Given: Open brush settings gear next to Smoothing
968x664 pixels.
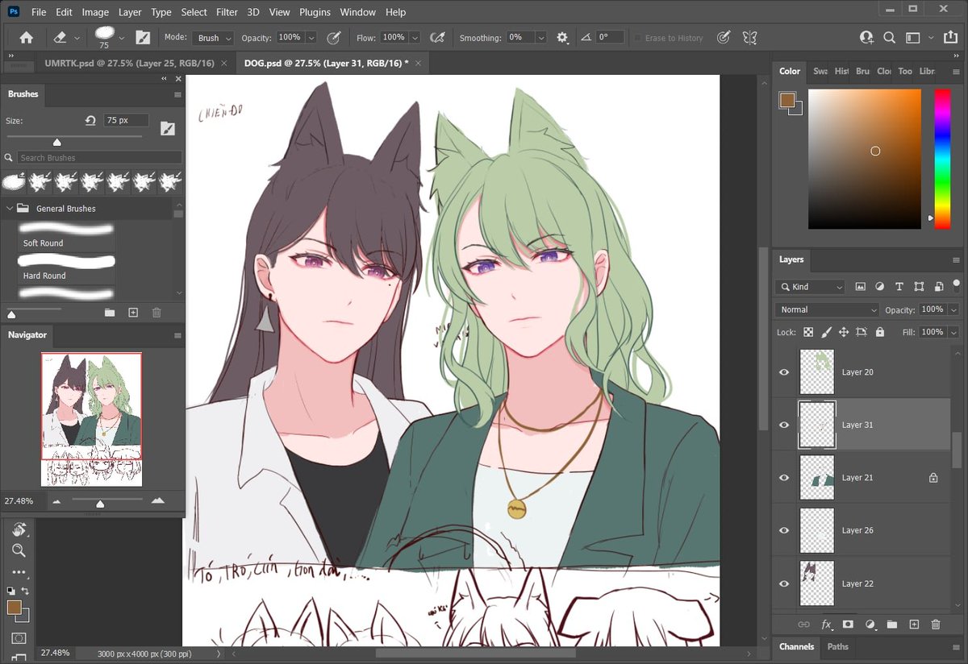Looking at the screenshot, I should tap(562, 38).
